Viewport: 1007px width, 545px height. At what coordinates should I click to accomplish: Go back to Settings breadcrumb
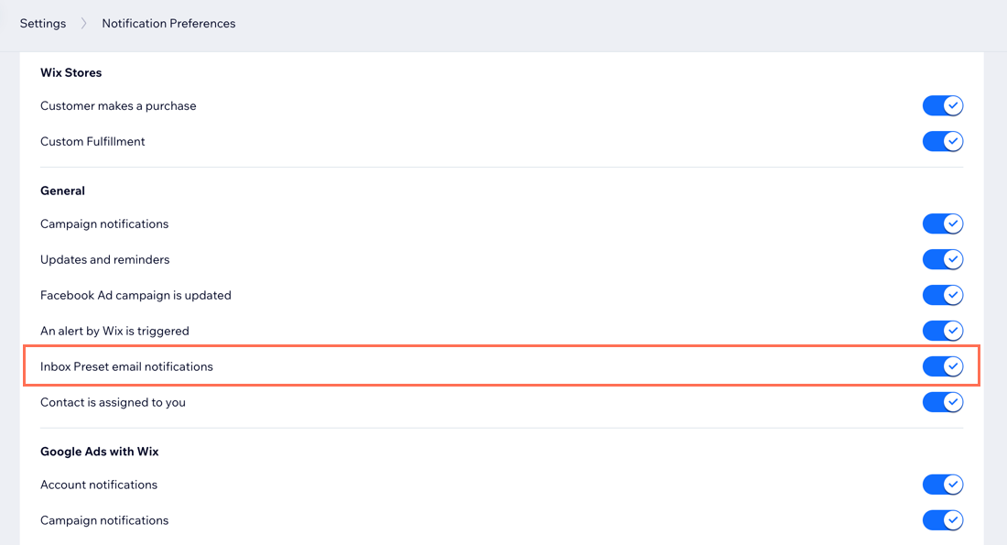[x=43, y=23]
